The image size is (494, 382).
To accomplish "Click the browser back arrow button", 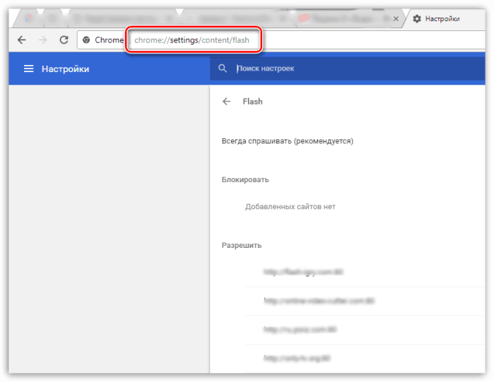I will point(22,40).
